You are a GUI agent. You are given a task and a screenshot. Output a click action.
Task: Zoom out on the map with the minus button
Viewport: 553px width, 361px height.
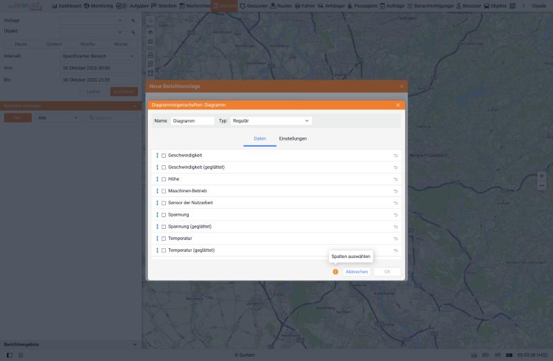pos(542,185)
